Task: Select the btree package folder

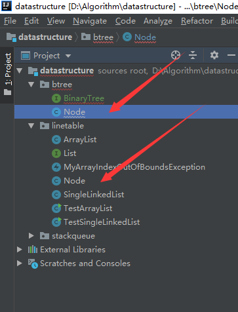Action: click(x=62, y=85)
